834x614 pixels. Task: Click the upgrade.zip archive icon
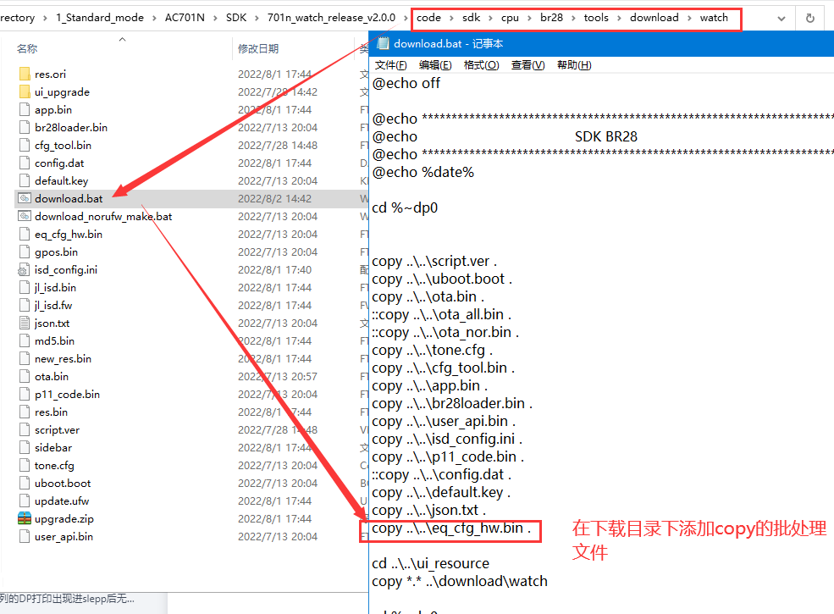click(x=25, y=519)
